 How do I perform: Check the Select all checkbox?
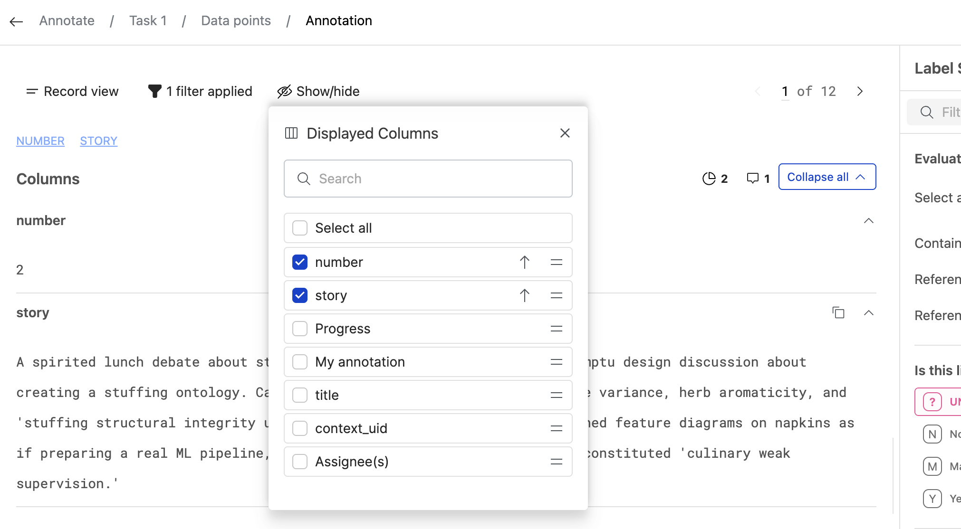[x=299, y=228]
